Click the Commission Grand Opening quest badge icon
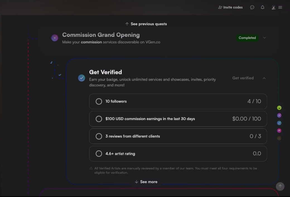Image resolution: width=290 pixels, height=197 pixels. 55,38
